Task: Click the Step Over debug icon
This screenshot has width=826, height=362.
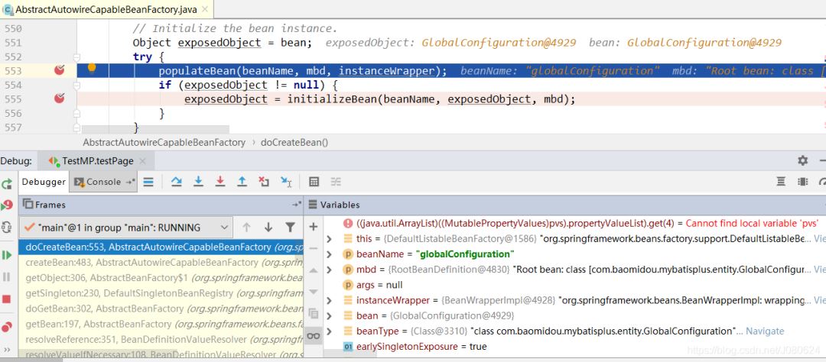Action: coord(176,182)
